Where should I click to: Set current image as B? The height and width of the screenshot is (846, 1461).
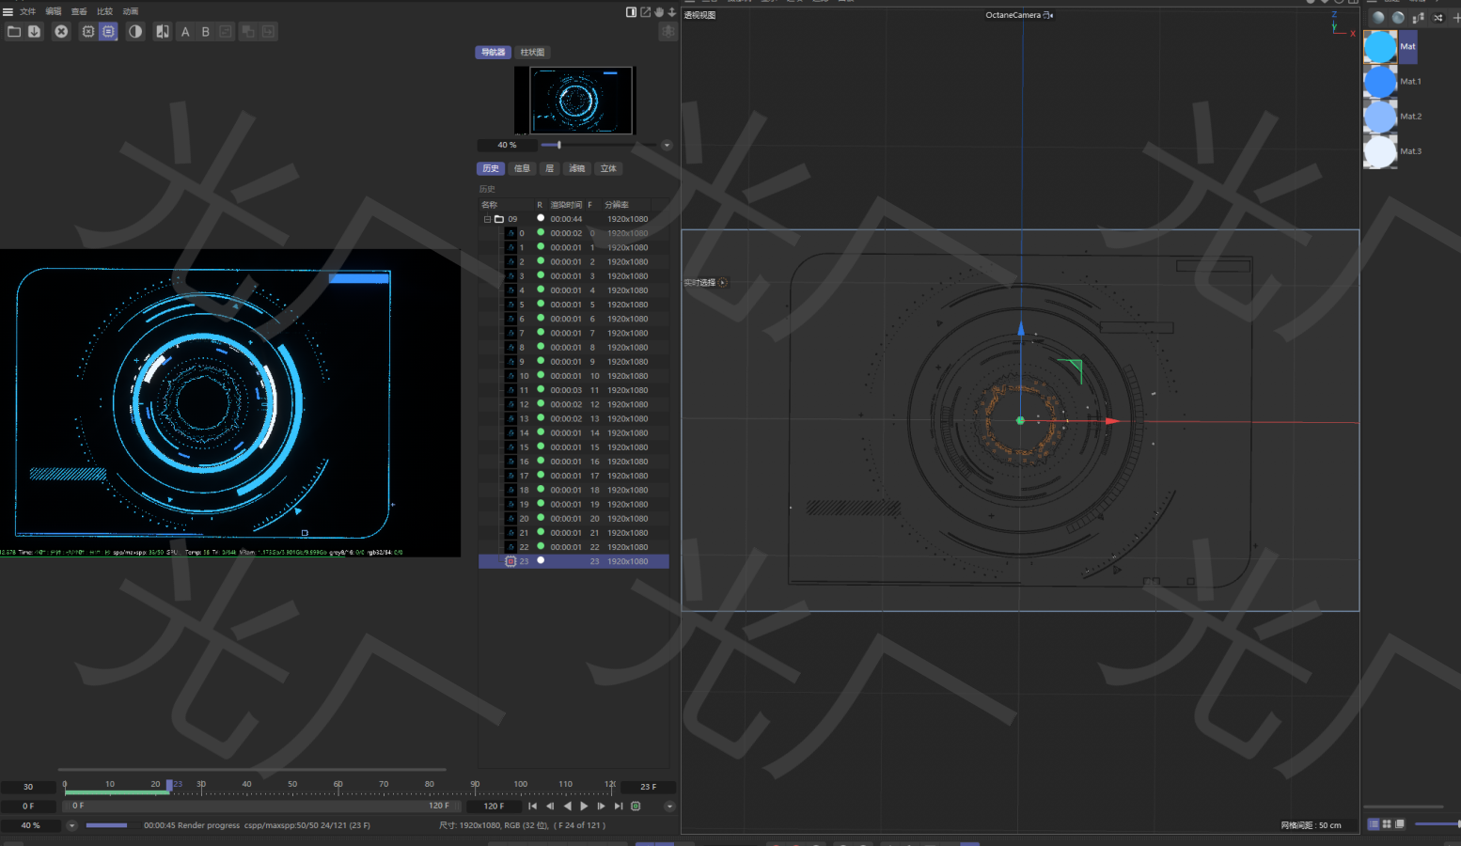pyautogui.click(x=206, y=32)
